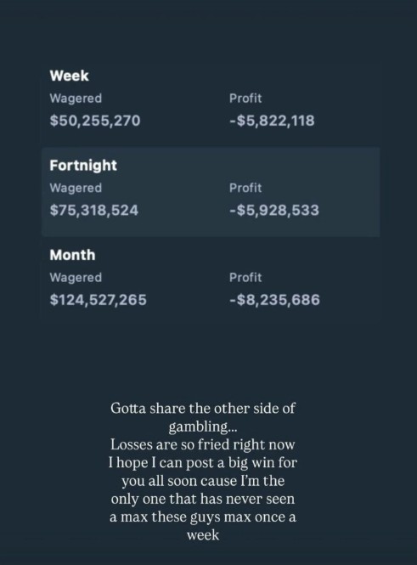Image resolution: width=417 pixels, height=565 pixels.
Task: Click the Profit label under Fortnight
Action: point(245,188)
